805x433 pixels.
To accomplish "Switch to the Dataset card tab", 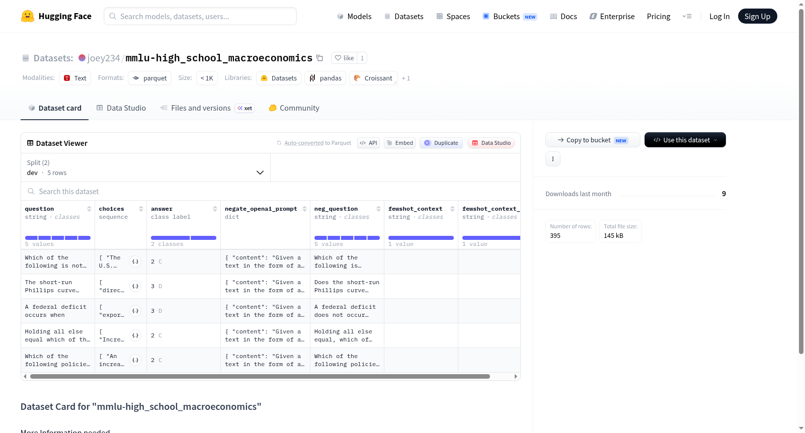I will [54, 108].
